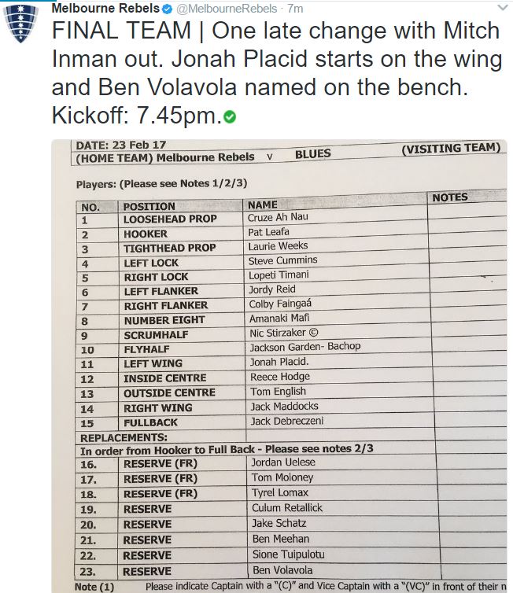Visit the @MelbourneRebels handle link
This screenshot has height=593, width=513.
[x=227, y=9]
